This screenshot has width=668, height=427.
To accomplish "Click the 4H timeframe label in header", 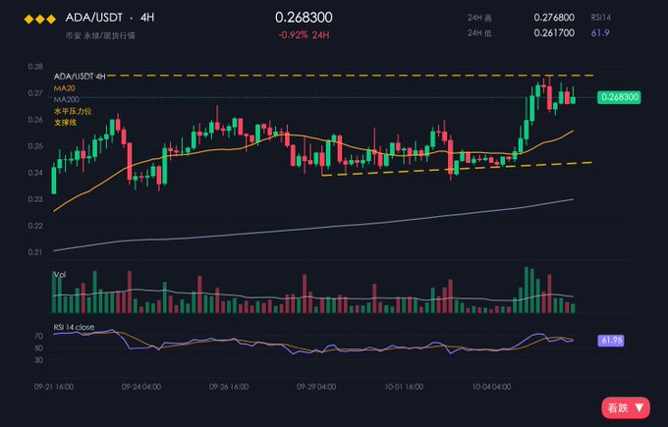I will [x=147, y=18].
